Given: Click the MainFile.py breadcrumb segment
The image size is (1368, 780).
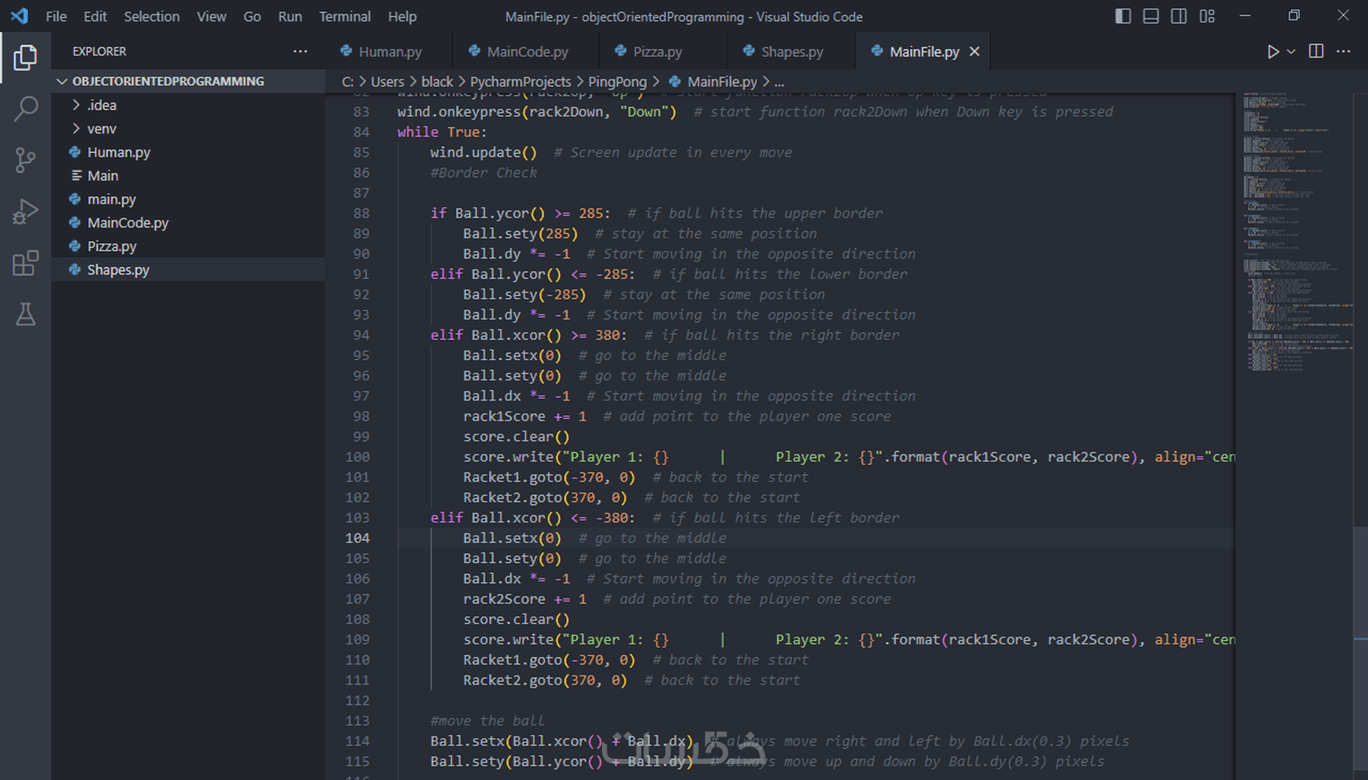Looking at the screenshot, I should [713, 81].
